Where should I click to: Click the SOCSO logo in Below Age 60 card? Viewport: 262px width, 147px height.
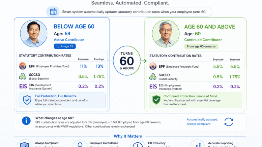tap(23, 76)
